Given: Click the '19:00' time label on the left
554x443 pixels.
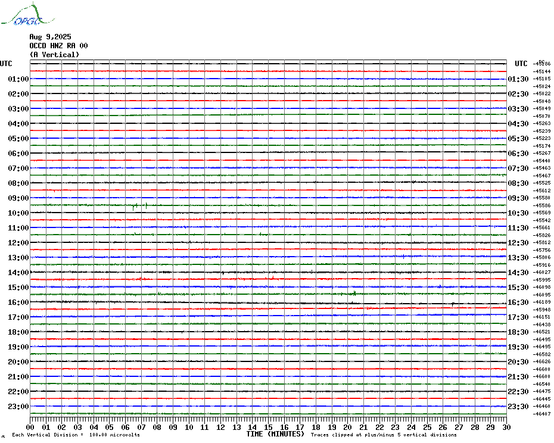Looking at the screenshot, I should click(x=18, y=347).
